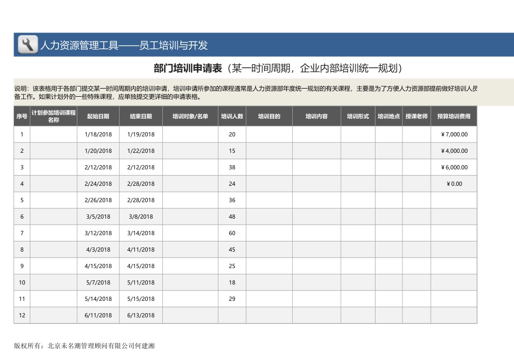Click end date cell 5/11/2018
The image size is (514, 363).
[141, 283]
